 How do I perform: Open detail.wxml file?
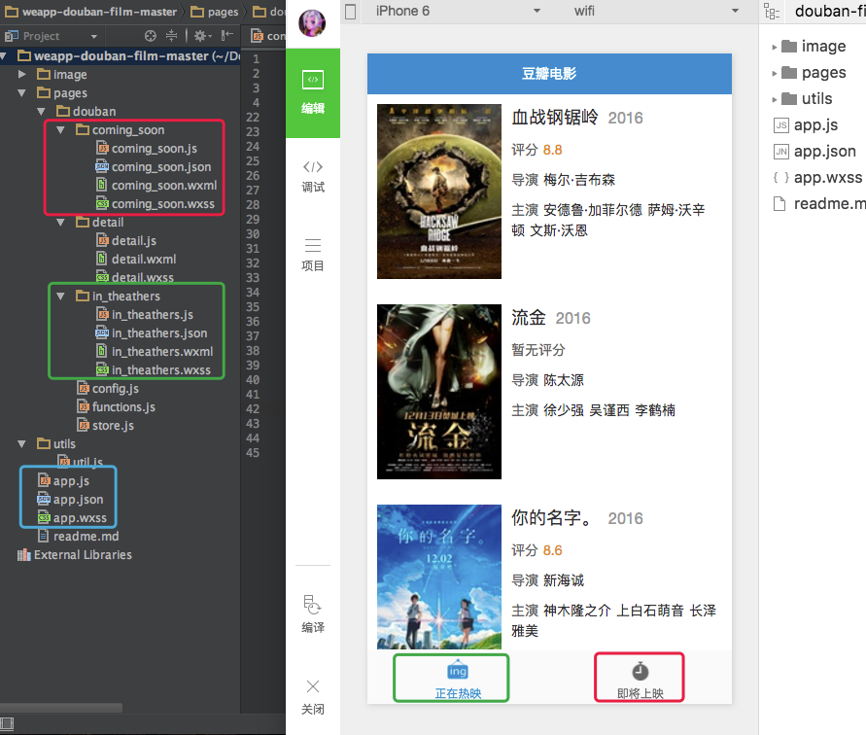tap(136, 260)
